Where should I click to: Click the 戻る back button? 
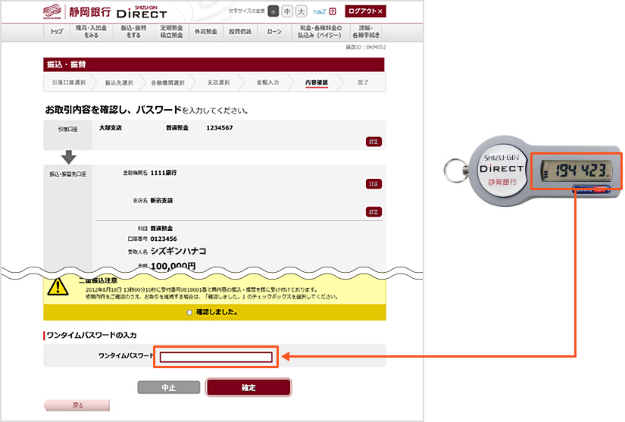pyautogui.click(x=77, y=405)
